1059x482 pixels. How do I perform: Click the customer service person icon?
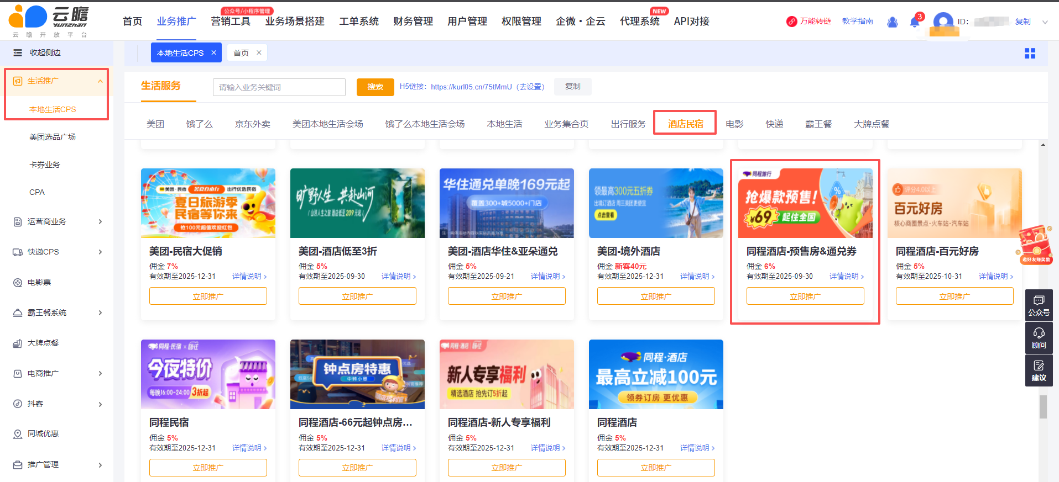893,22
